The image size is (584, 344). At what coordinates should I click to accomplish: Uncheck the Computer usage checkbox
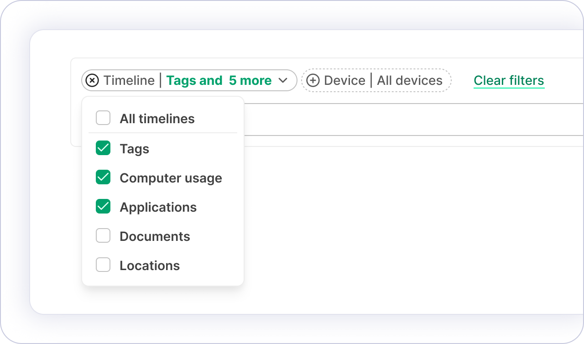[x=103, y=177]
